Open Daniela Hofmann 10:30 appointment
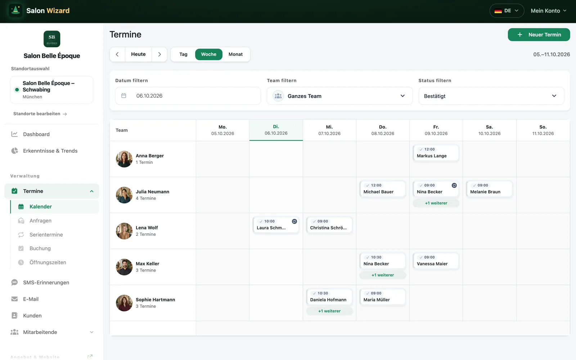576x360 pixels. point(329,297)
